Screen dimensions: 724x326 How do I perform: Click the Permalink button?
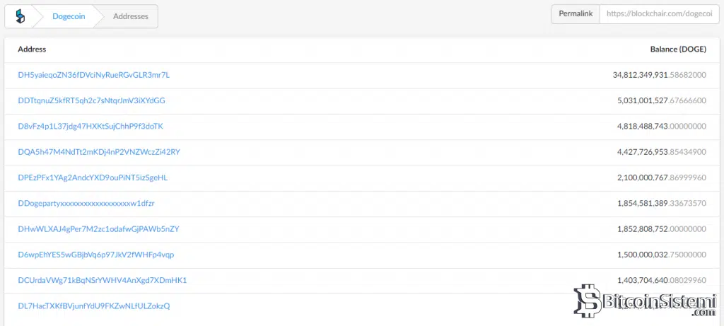coord(576,14)
